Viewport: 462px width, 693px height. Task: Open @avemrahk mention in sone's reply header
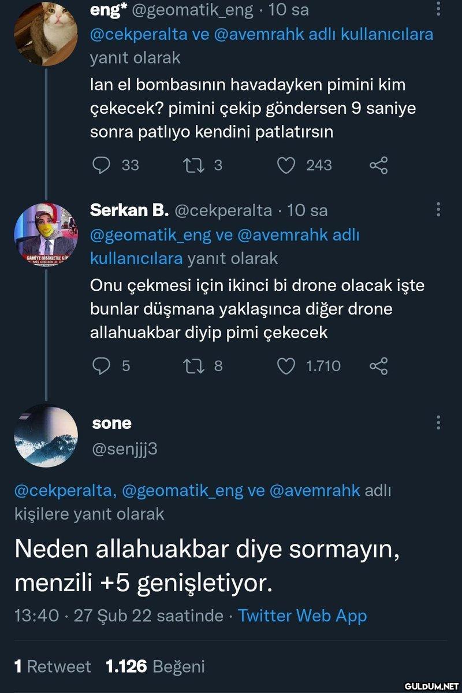pyautogui.click(x=315, y=491)
